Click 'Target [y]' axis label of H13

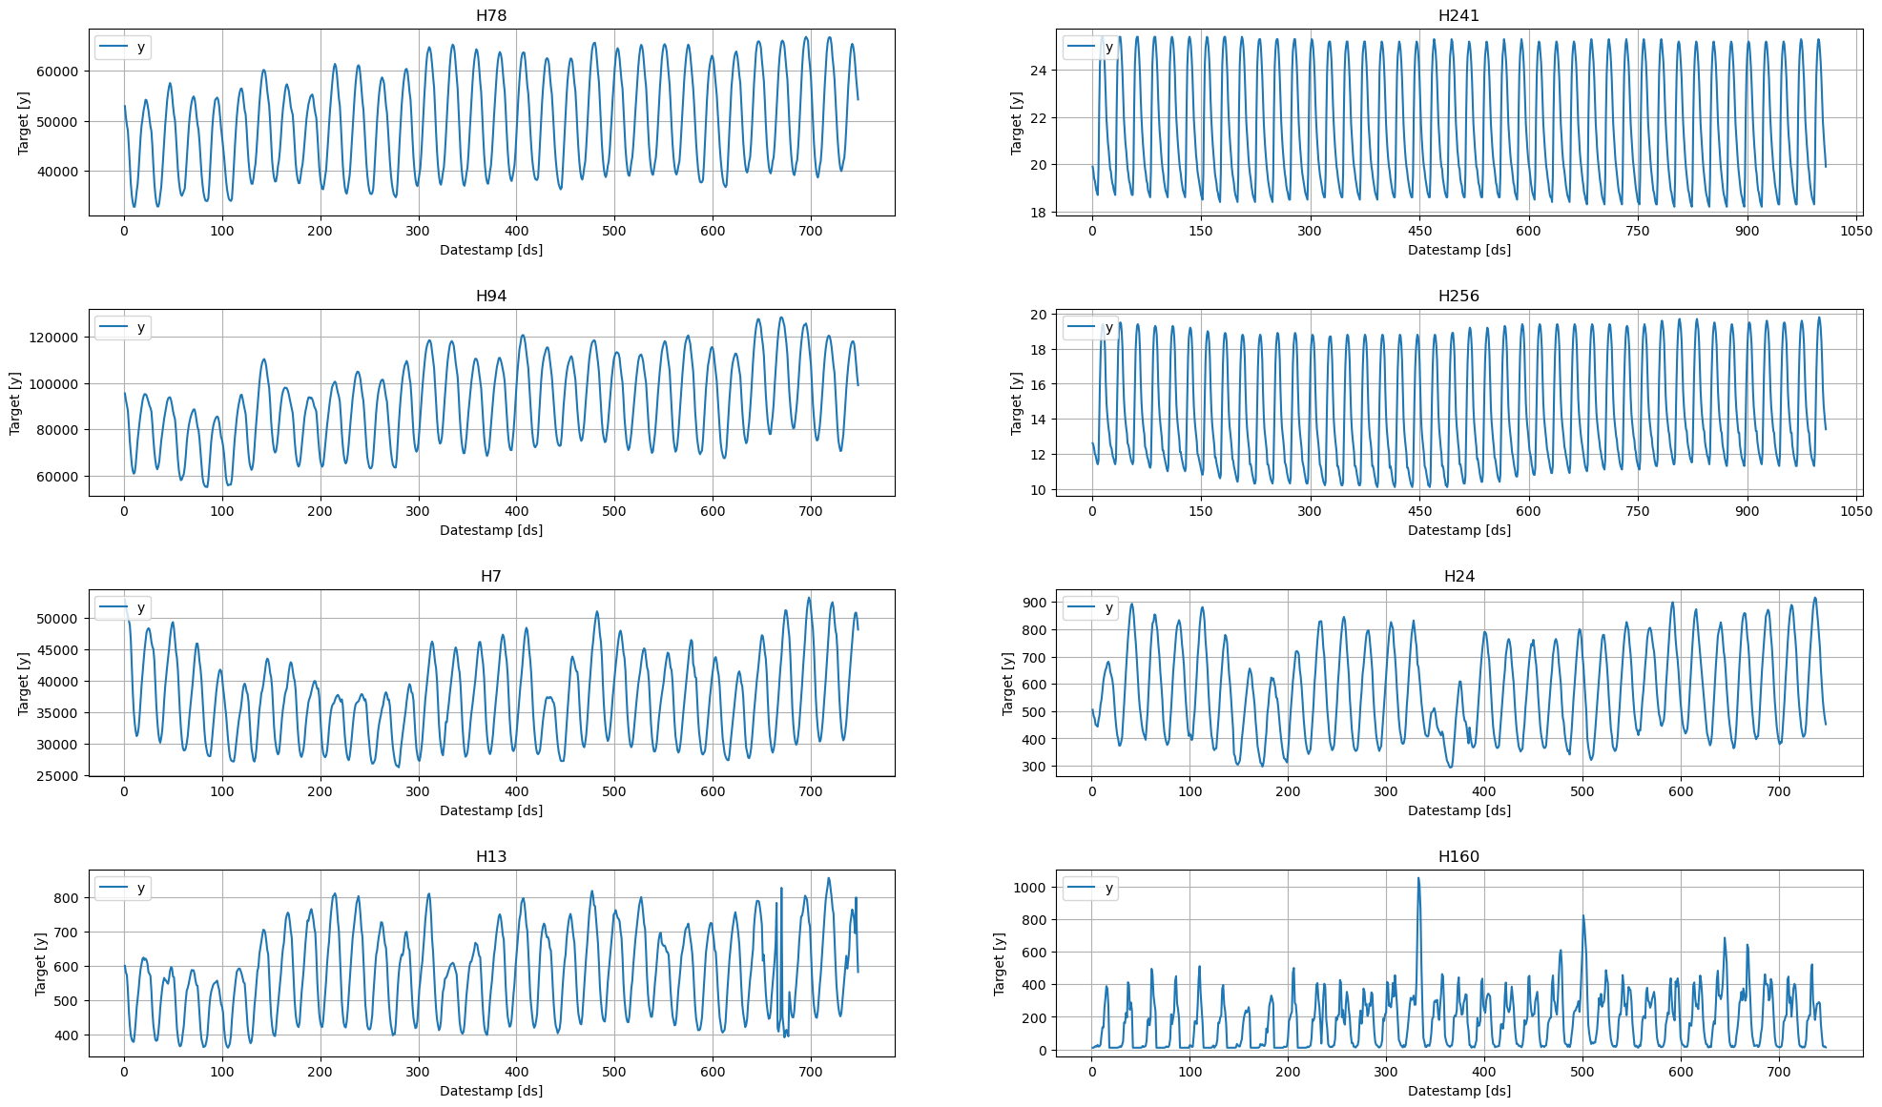(41, 964)
